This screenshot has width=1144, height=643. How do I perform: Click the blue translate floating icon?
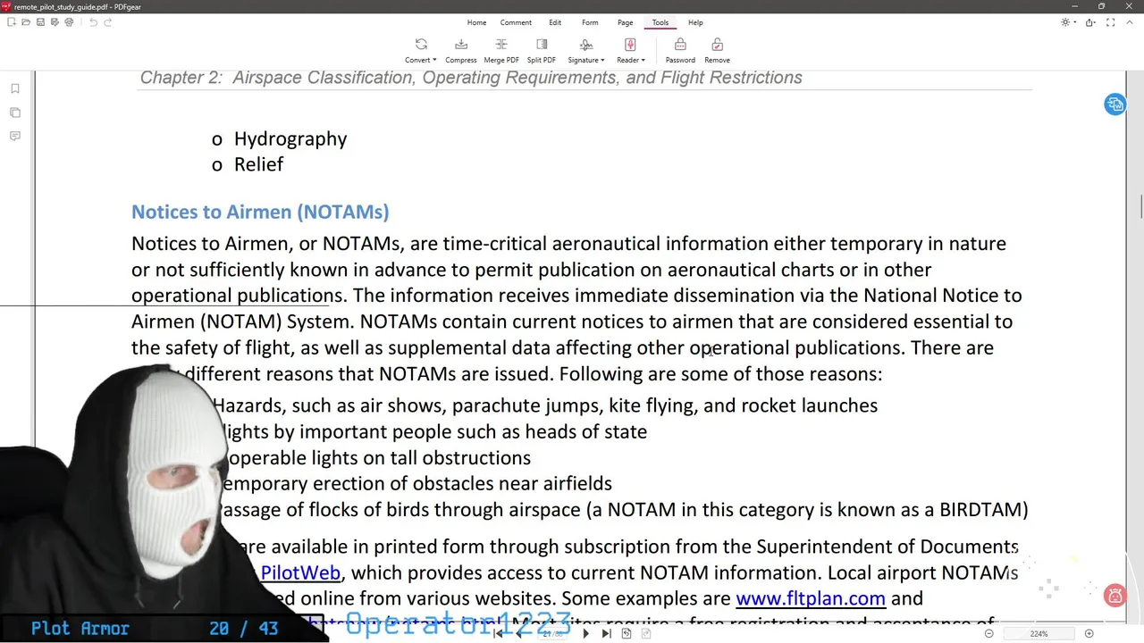click(x=1115, y=104)
